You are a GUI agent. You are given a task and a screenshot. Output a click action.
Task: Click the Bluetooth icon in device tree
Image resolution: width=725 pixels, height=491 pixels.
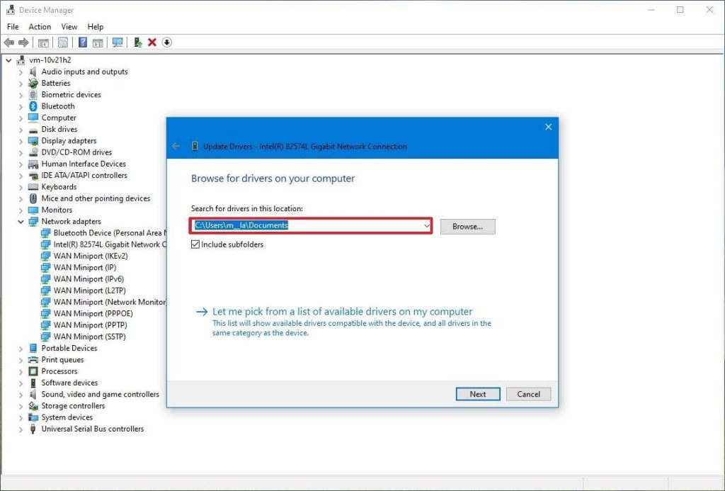pos(33,106)
